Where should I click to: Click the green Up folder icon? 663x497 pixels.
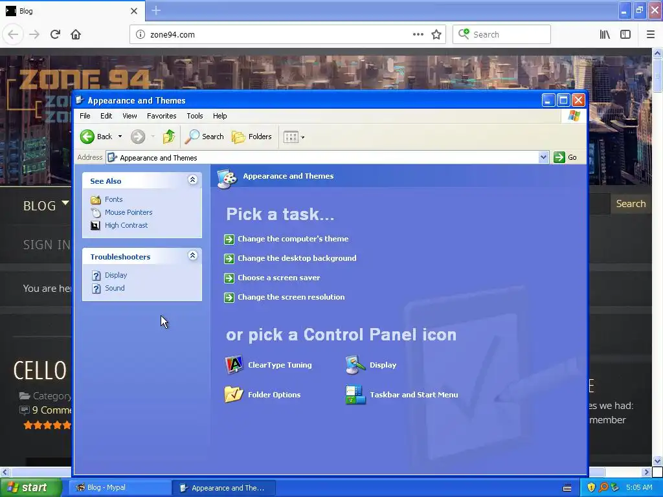pos(169,137)
